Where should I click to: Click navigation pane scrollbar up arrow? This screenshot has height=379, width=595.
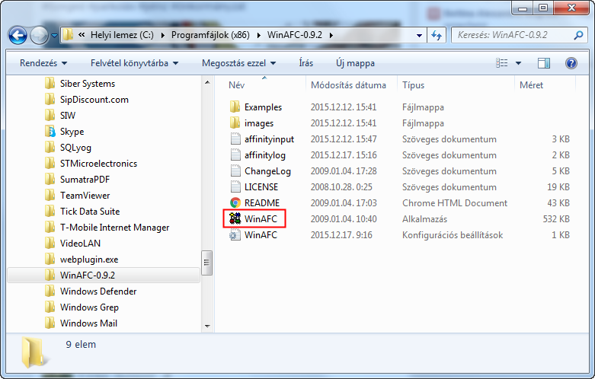click(x=207, y=82)
